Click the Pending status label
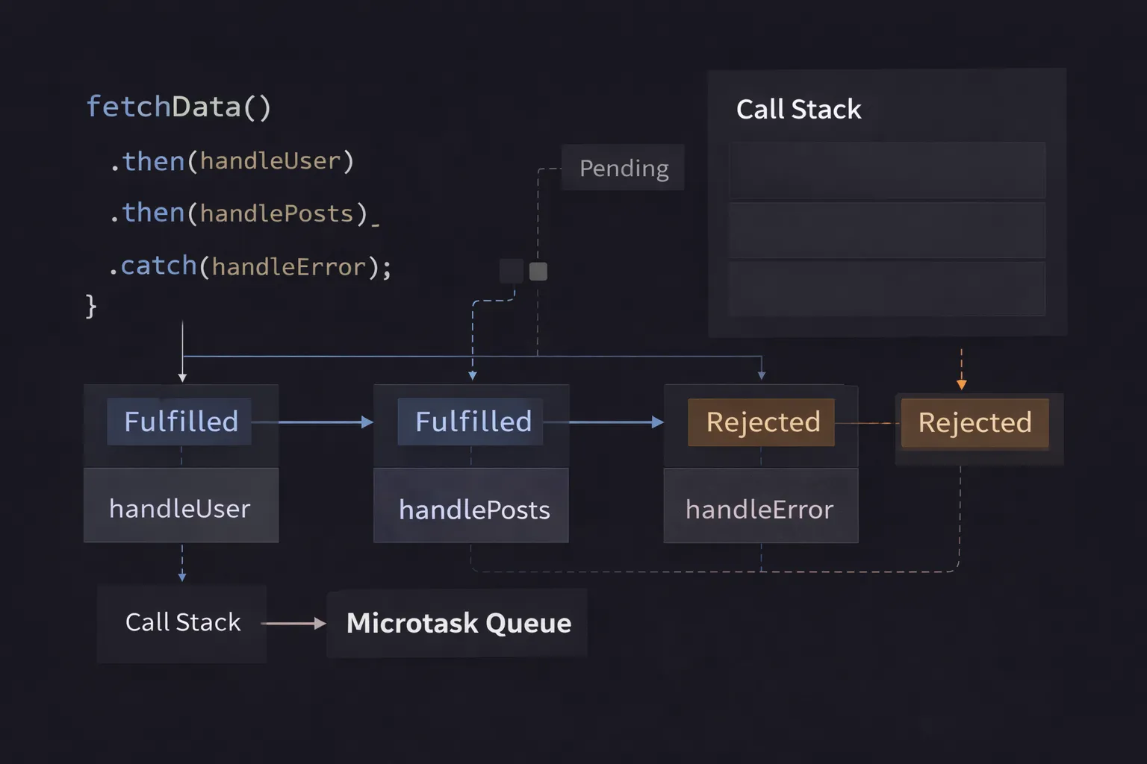Image resolution: width=1147 pixels, height=764 pixels. (x=624, y=168)
